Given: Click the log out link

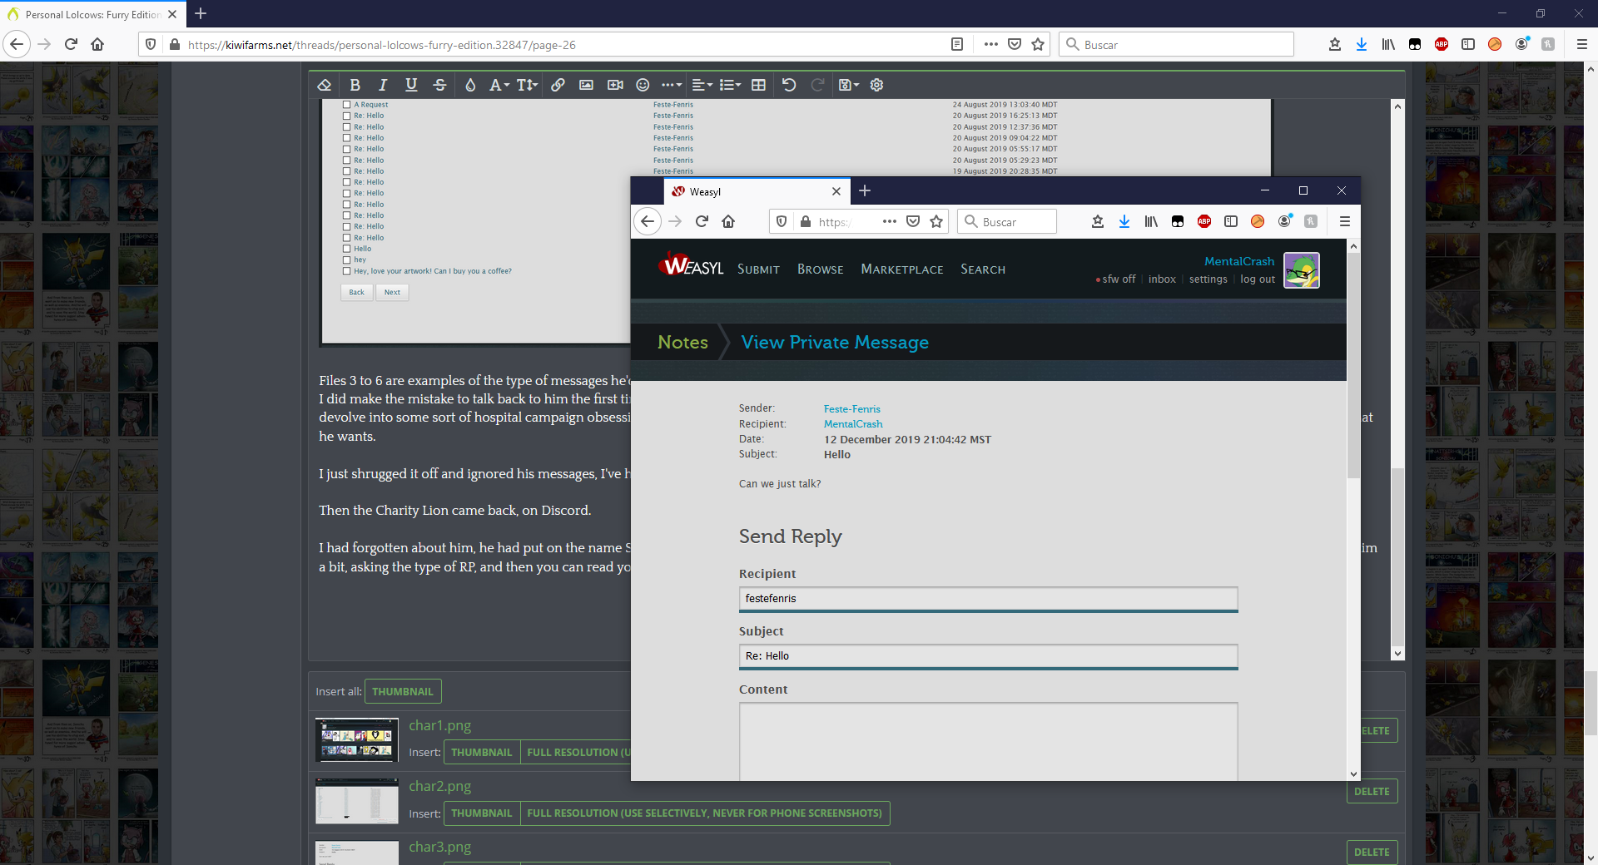Looking at the screenshot, I should pyautogui.click(x=1258, y=279).
